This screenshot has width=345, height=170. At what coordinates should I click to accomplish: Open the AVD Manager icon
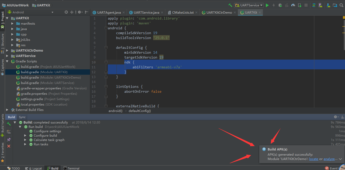pos(320,5)
